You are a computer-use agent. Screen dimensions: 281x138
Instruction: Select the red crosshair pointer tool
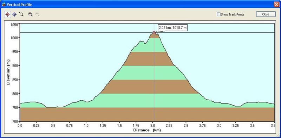(7, 14)
